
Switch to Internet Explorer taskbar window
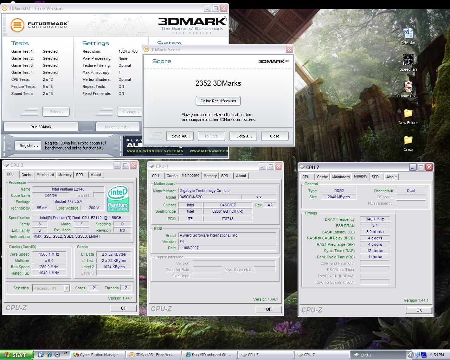(210, 355)
